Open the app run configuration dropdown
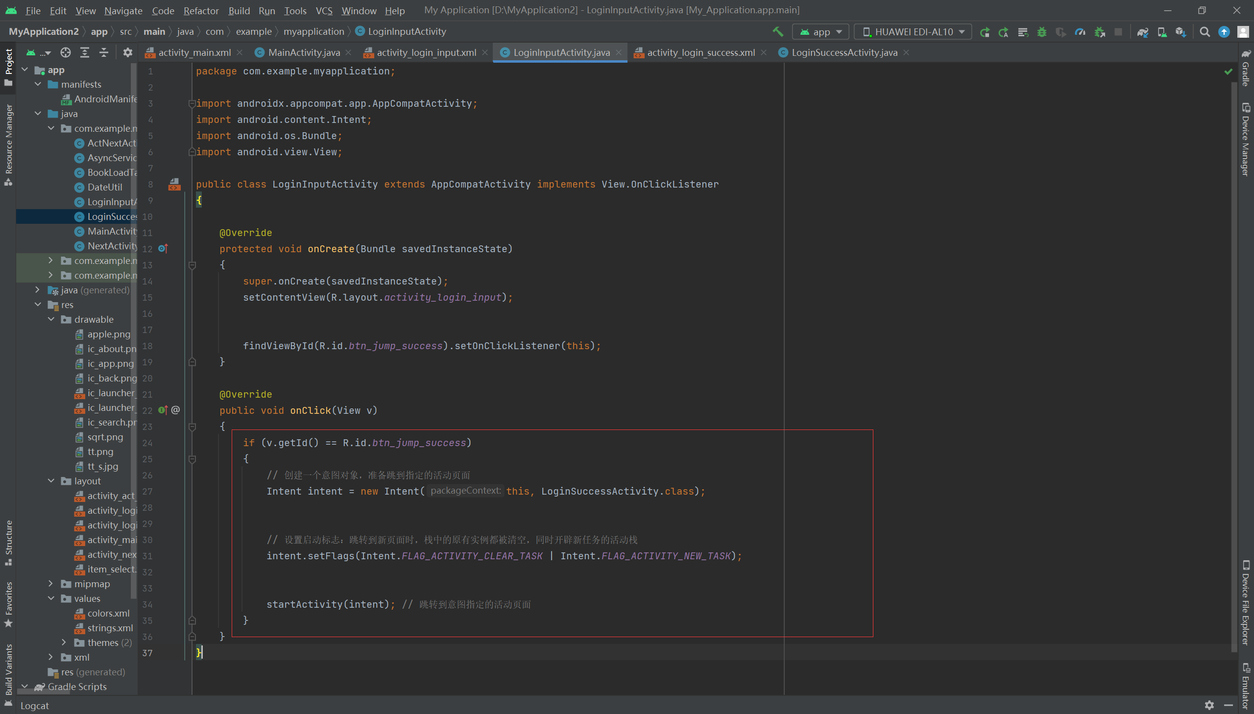 821,32
